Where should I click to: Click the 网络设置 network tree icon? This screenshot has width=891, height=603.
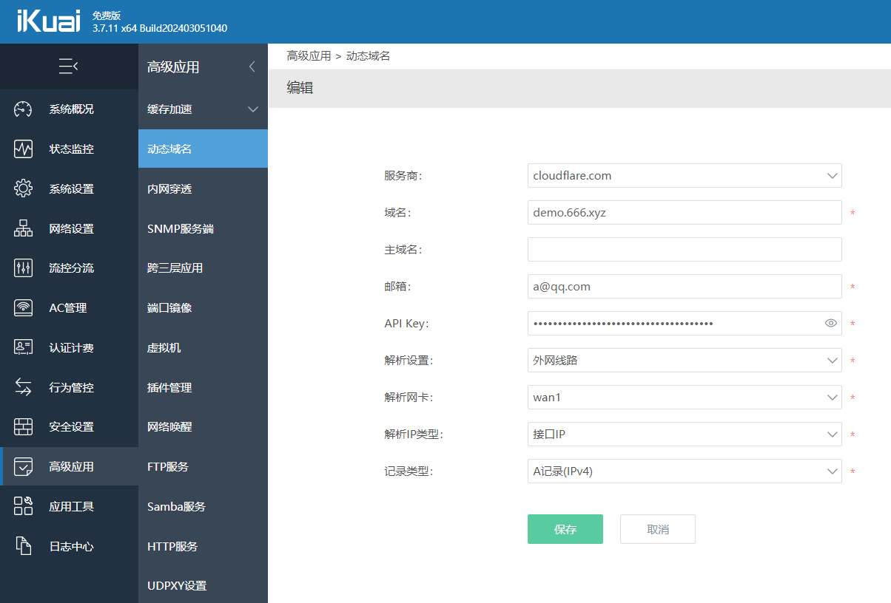(x=24, y=228)
